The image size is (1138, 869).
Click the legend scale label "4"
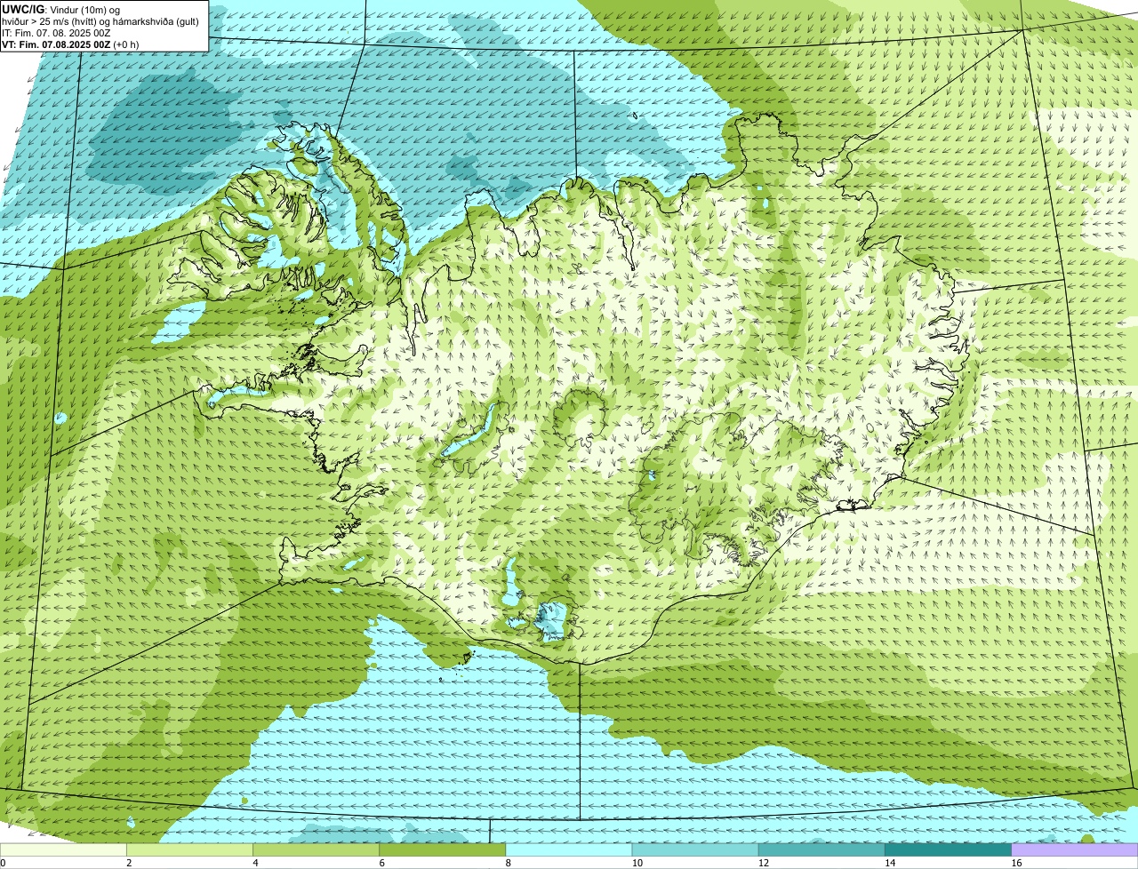255,863
